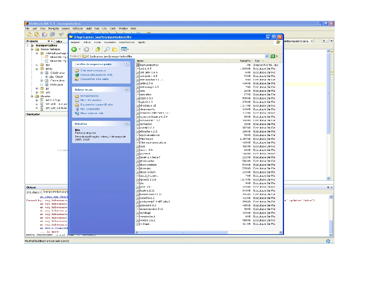Collapse the entity package node

37,69
